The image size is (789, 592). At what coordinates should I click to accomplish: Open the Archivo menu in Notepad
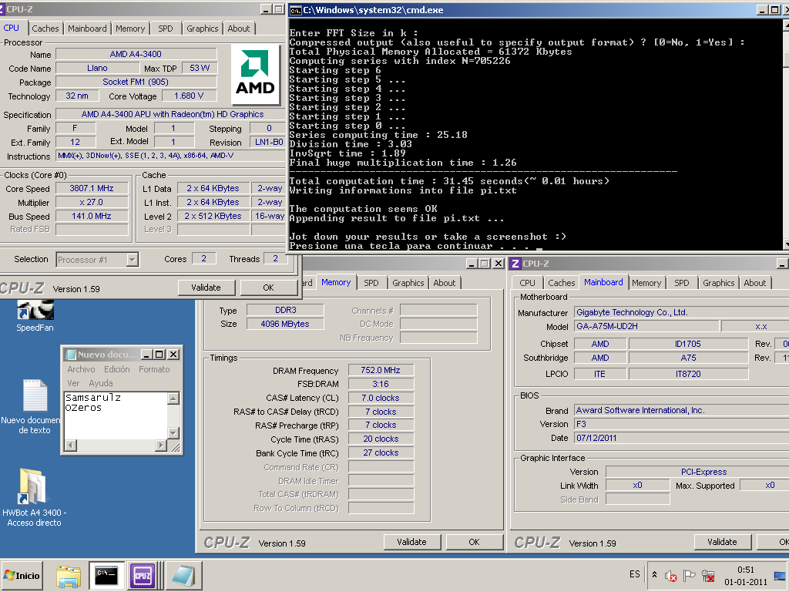(x=81, y=369)
